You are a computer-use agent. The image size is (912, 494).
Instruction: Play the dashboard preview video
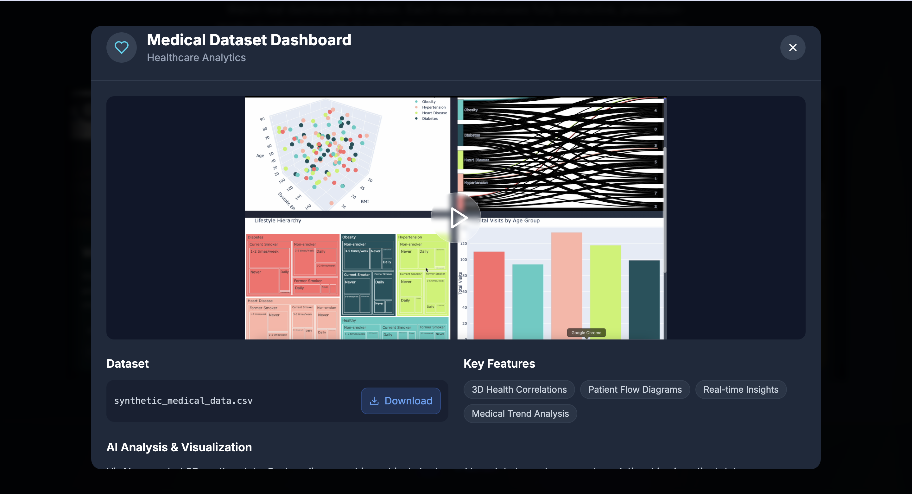point(456,218)
